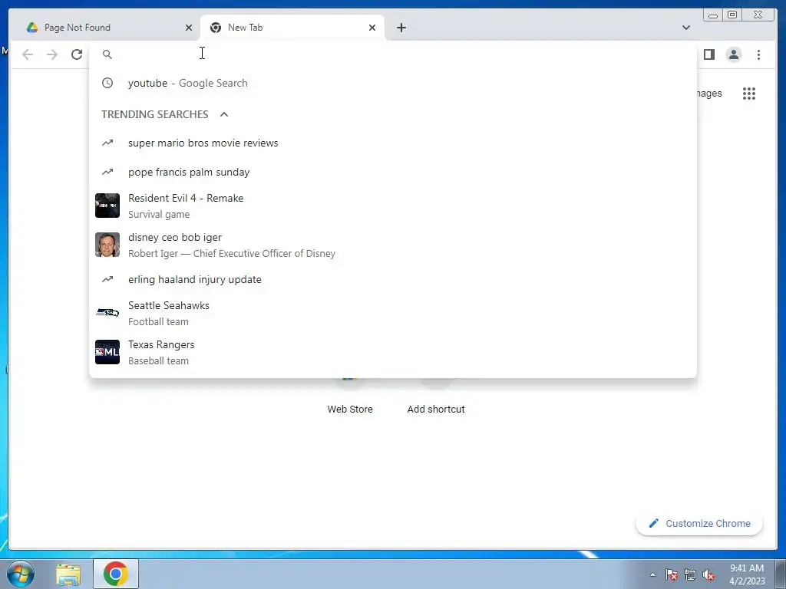Close the Page Not Found tab
Image resolution: width=786 pixels, height=589 pixels.
pos(189,28)
